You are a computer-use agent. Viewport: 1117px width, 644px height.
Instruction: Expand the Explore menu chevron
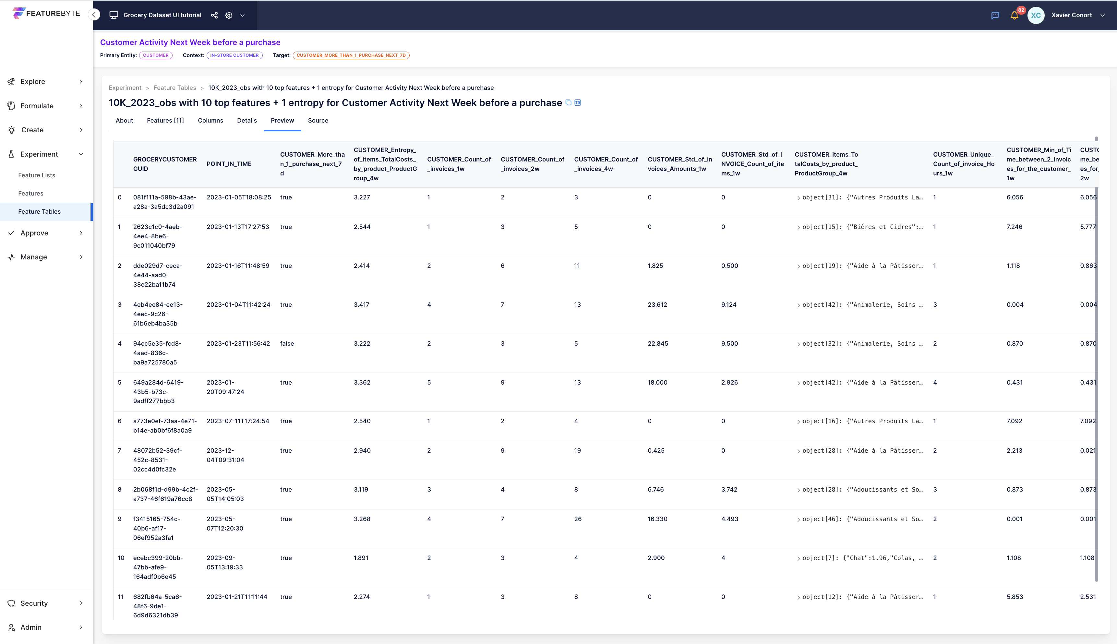click(81, 81)
